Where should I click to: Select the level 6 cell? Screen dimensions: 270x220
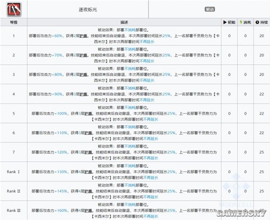click(13, 133)
